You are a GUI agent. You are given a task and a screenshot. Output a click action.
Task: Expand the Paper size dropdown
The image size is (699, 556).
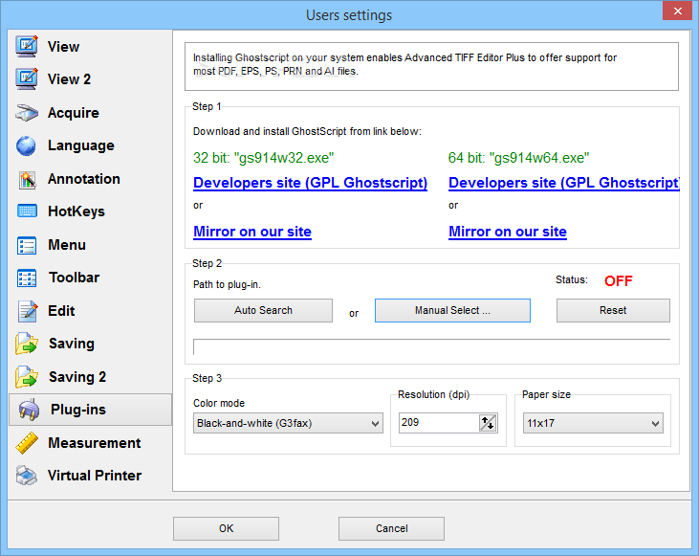point(593,423)
